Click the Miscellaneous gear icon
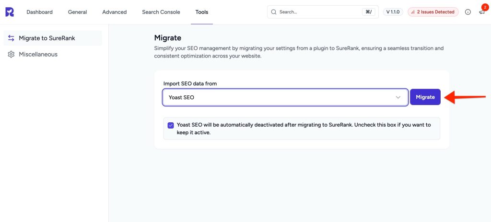 12,54
